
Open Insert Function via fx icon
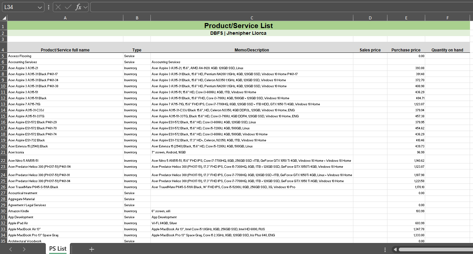78,7
